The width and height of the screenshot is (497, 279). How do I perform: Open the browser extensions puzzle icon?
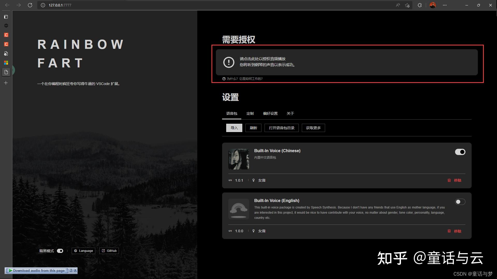tap(420, 5)
